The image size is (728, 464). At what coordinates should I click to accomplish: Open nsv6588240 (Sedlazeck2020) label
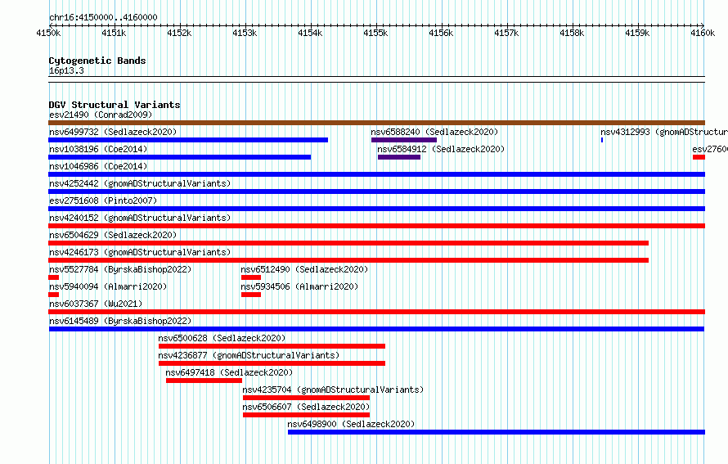[434, 132]
